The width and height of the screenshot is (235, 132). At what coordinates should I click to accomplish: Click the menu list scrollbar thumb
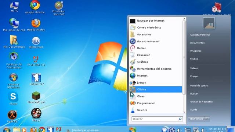[184, 58]
